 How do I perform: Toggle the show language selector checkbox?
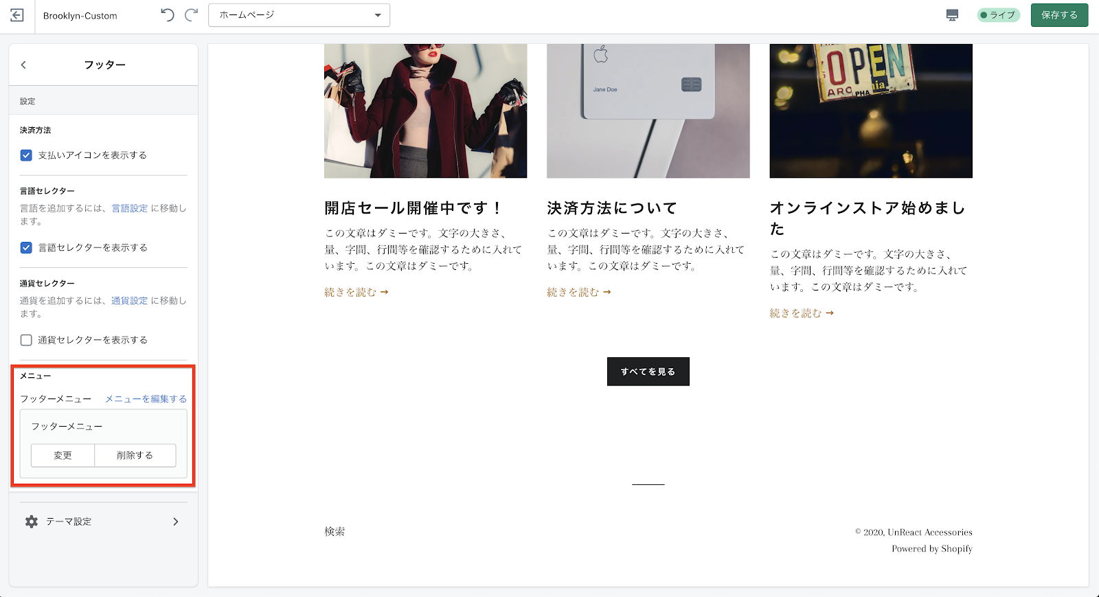(26, 247)
